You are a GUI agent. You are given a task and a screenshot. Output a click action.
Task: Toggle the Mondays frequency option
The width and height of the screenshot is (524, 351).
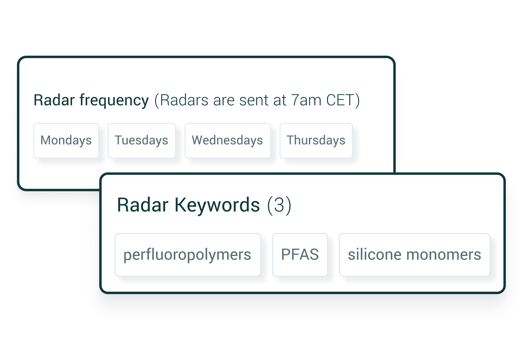pos(66,140)
